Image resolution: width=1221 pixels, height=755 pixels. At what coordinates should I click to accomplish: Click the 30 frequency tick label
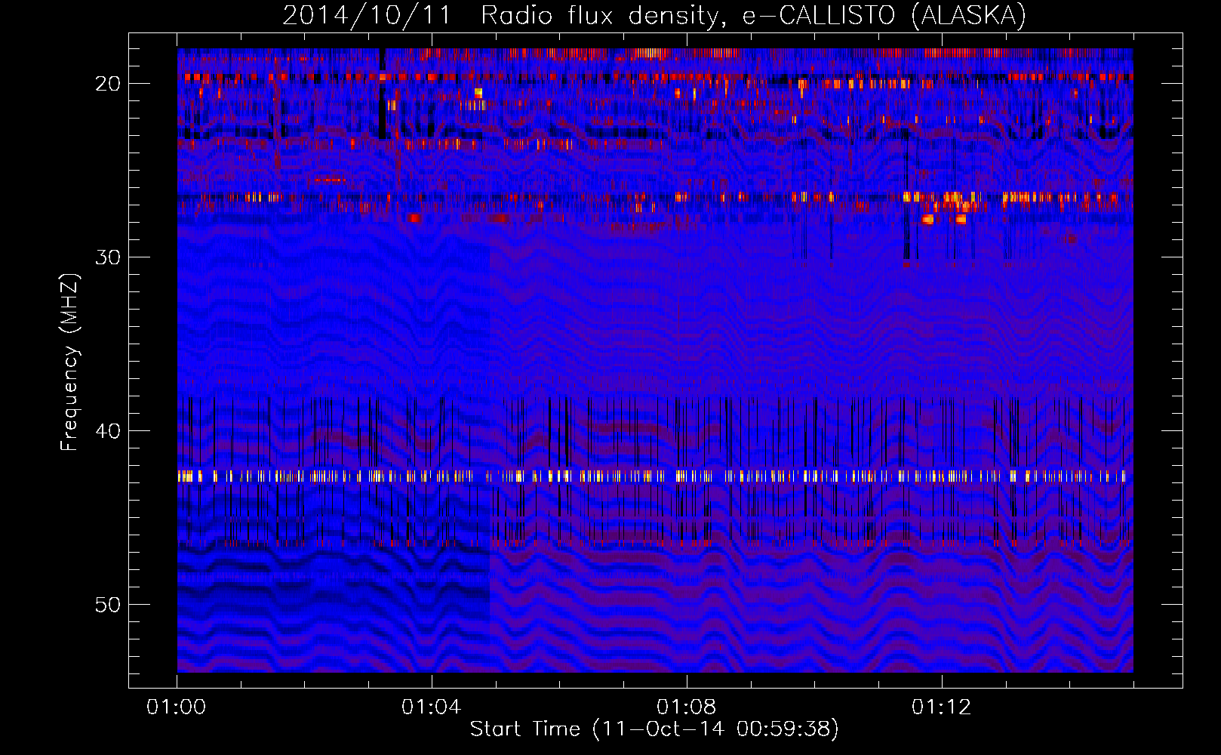(108, 257)
